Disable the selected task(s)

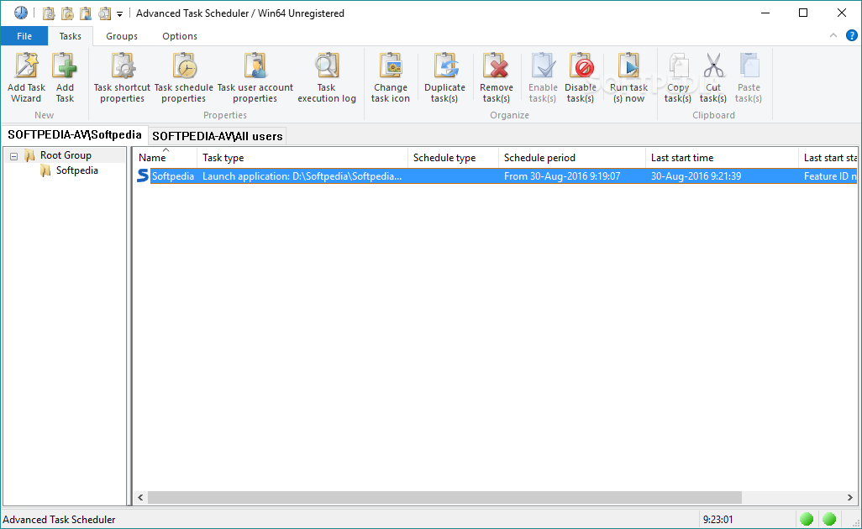tap(581, 77)
